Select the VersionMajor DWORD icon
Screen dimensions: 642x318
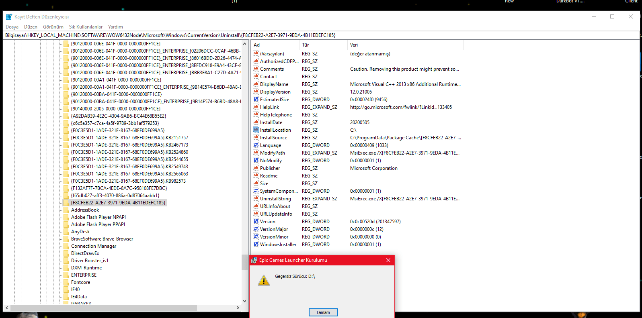click(x=256, y=229)
